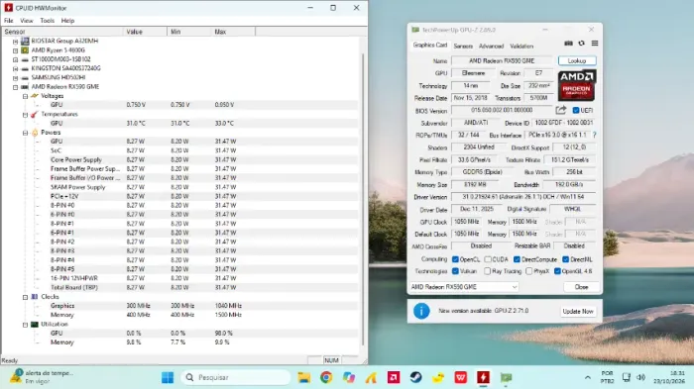Toggle the DirectCompute checkbox
The width and height of the screenshot is (694, 389).
[x=517, y=259]
